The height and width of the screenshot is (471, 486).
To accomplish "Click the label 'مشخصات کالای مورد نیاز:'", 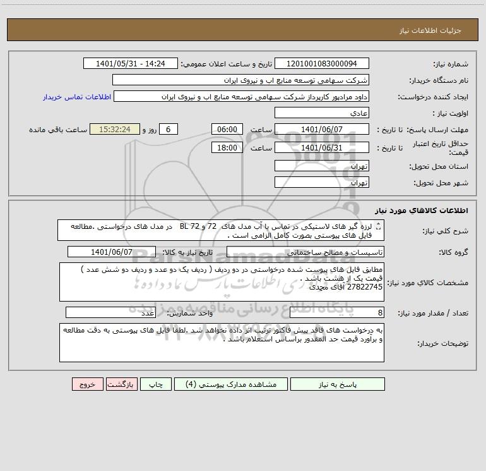I will pos(428,283).
